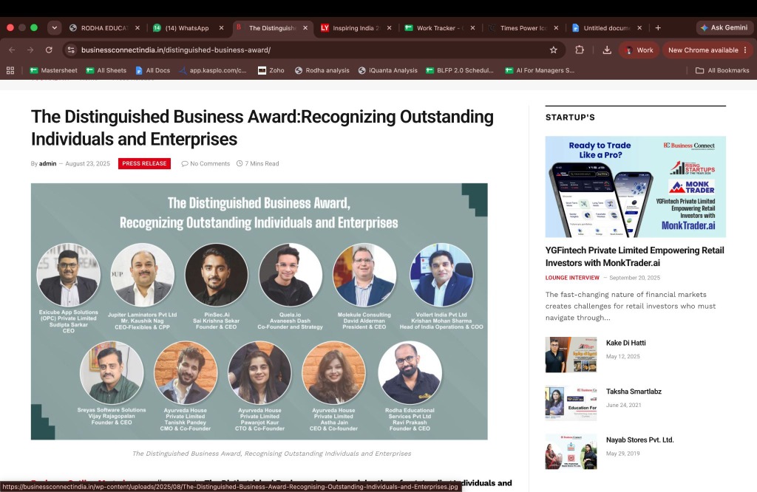Open the New Chrome available menu
Image resolution: width=757 pixels, height=492 pixels.
[707, 49]
